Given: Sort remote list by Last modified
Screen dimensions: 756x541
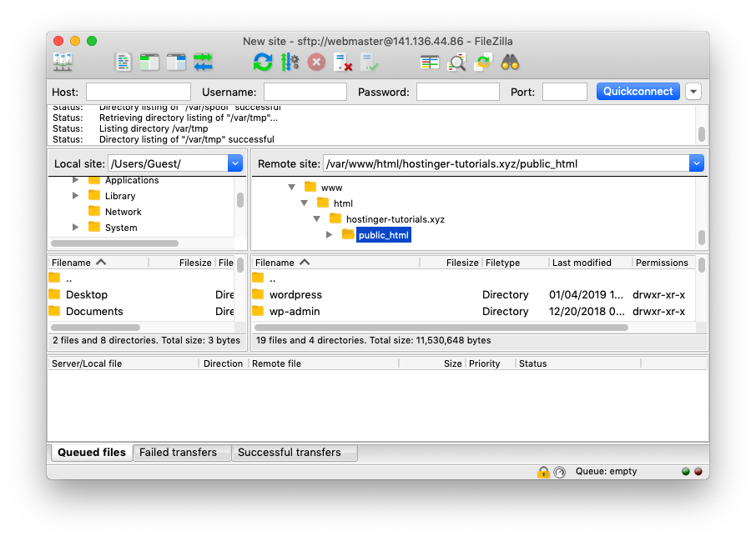Looking at the screenshot, I should coord(591,263).
